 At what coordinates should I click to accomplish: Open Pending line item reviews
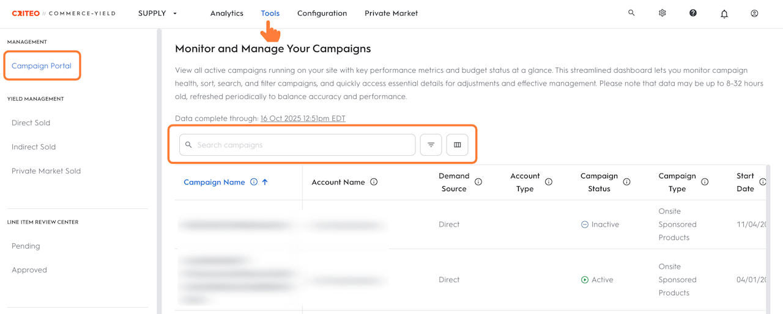(x=26, y=246)
